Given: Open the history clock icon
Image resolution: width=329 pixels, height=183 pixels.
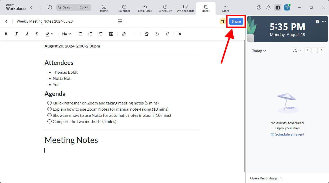Looking at the screenshot, I should point(50,7).
